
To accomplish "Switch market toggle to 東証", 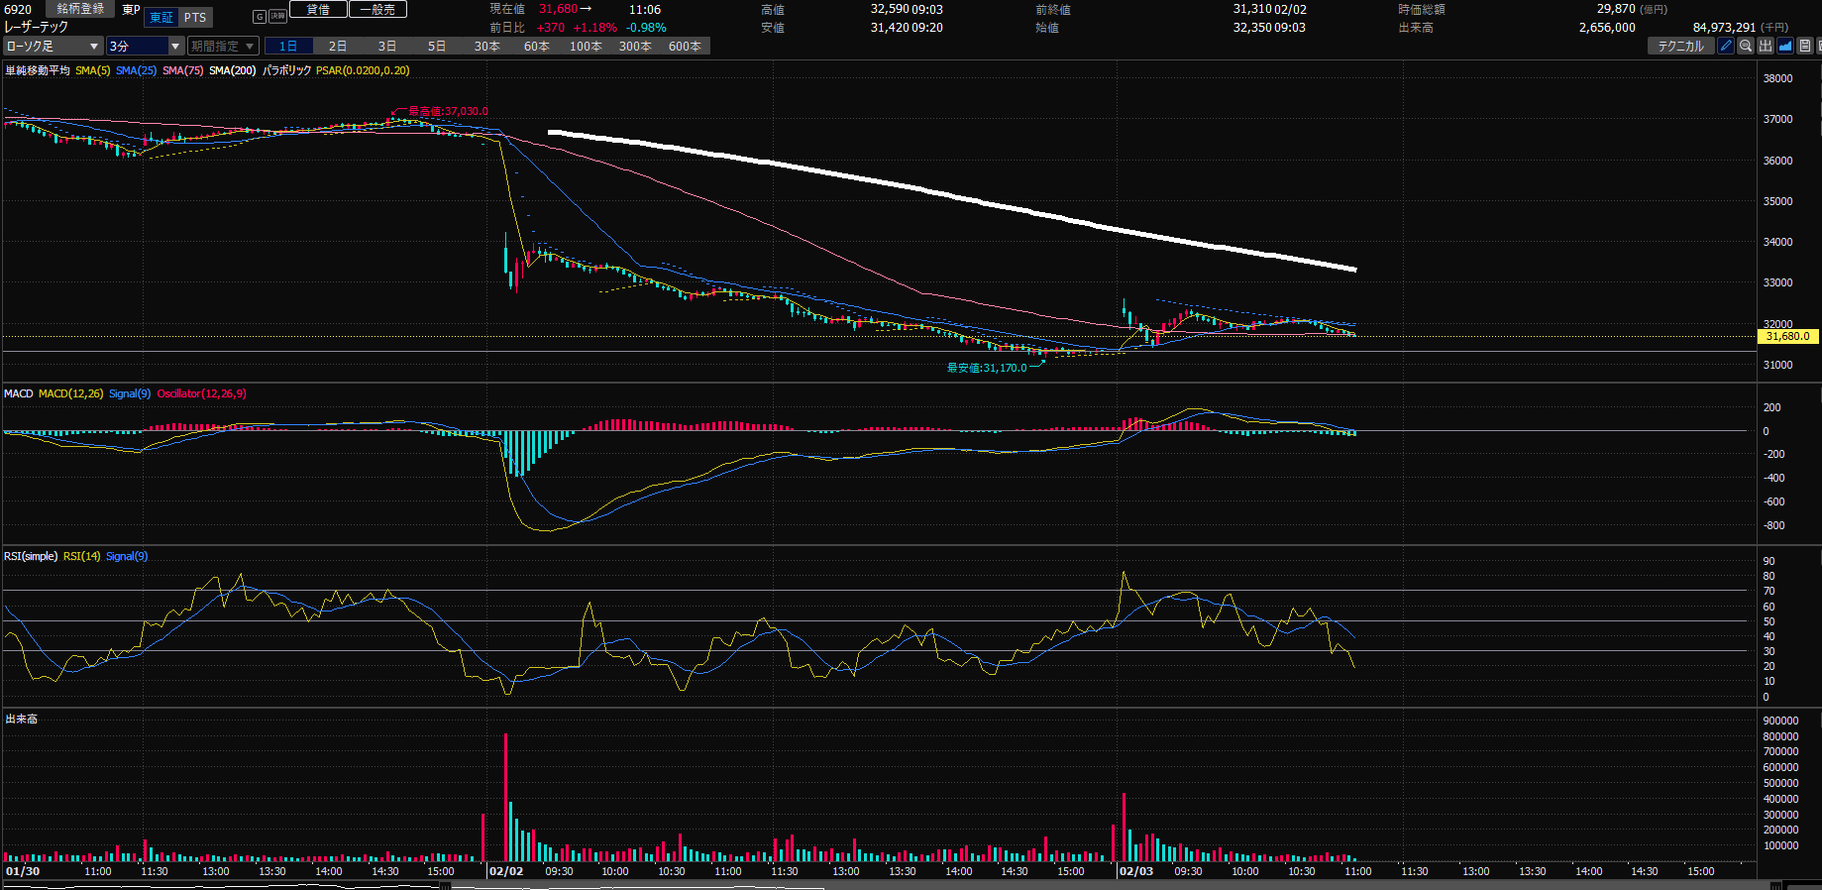I will point(161,18).
